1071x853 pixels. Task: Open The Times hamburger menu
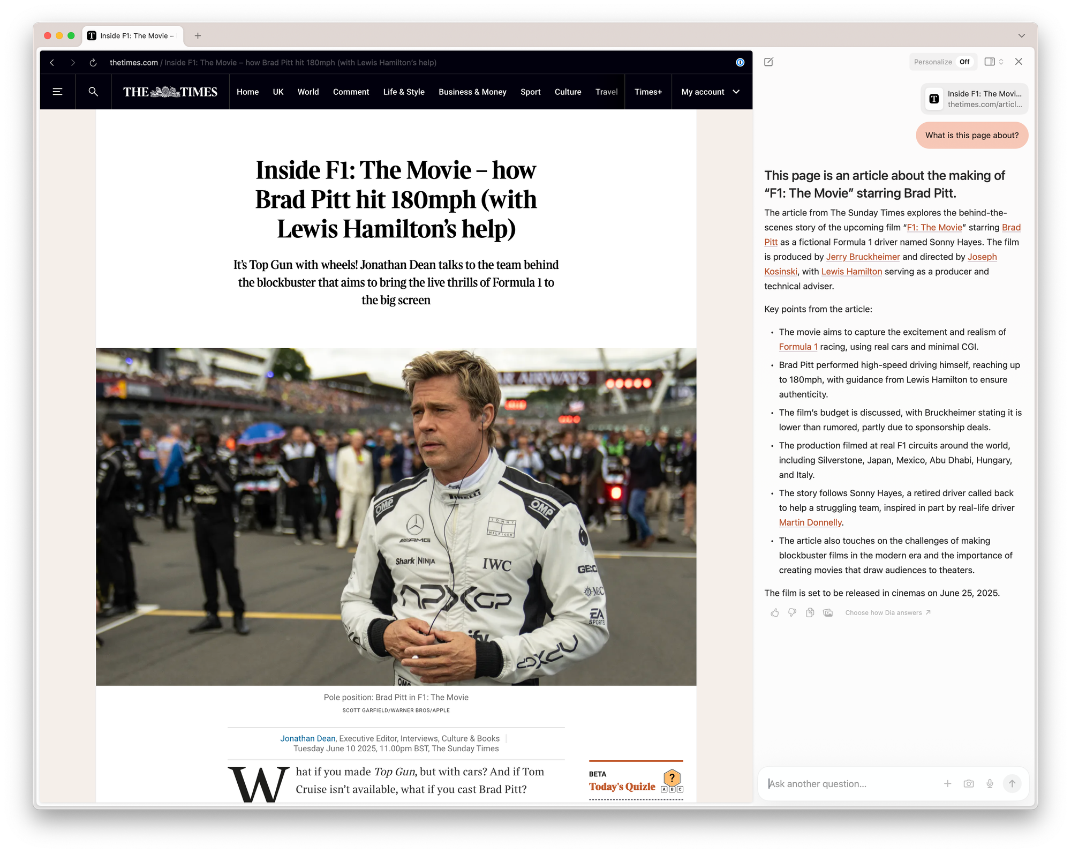pos(58,92)
